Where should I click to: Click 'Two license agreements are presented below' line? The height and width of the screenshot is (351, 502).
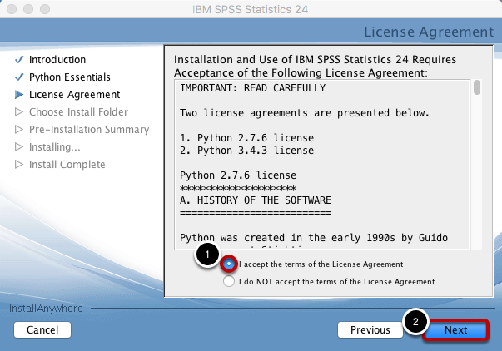pyautogui.click(x=304, y=113)
